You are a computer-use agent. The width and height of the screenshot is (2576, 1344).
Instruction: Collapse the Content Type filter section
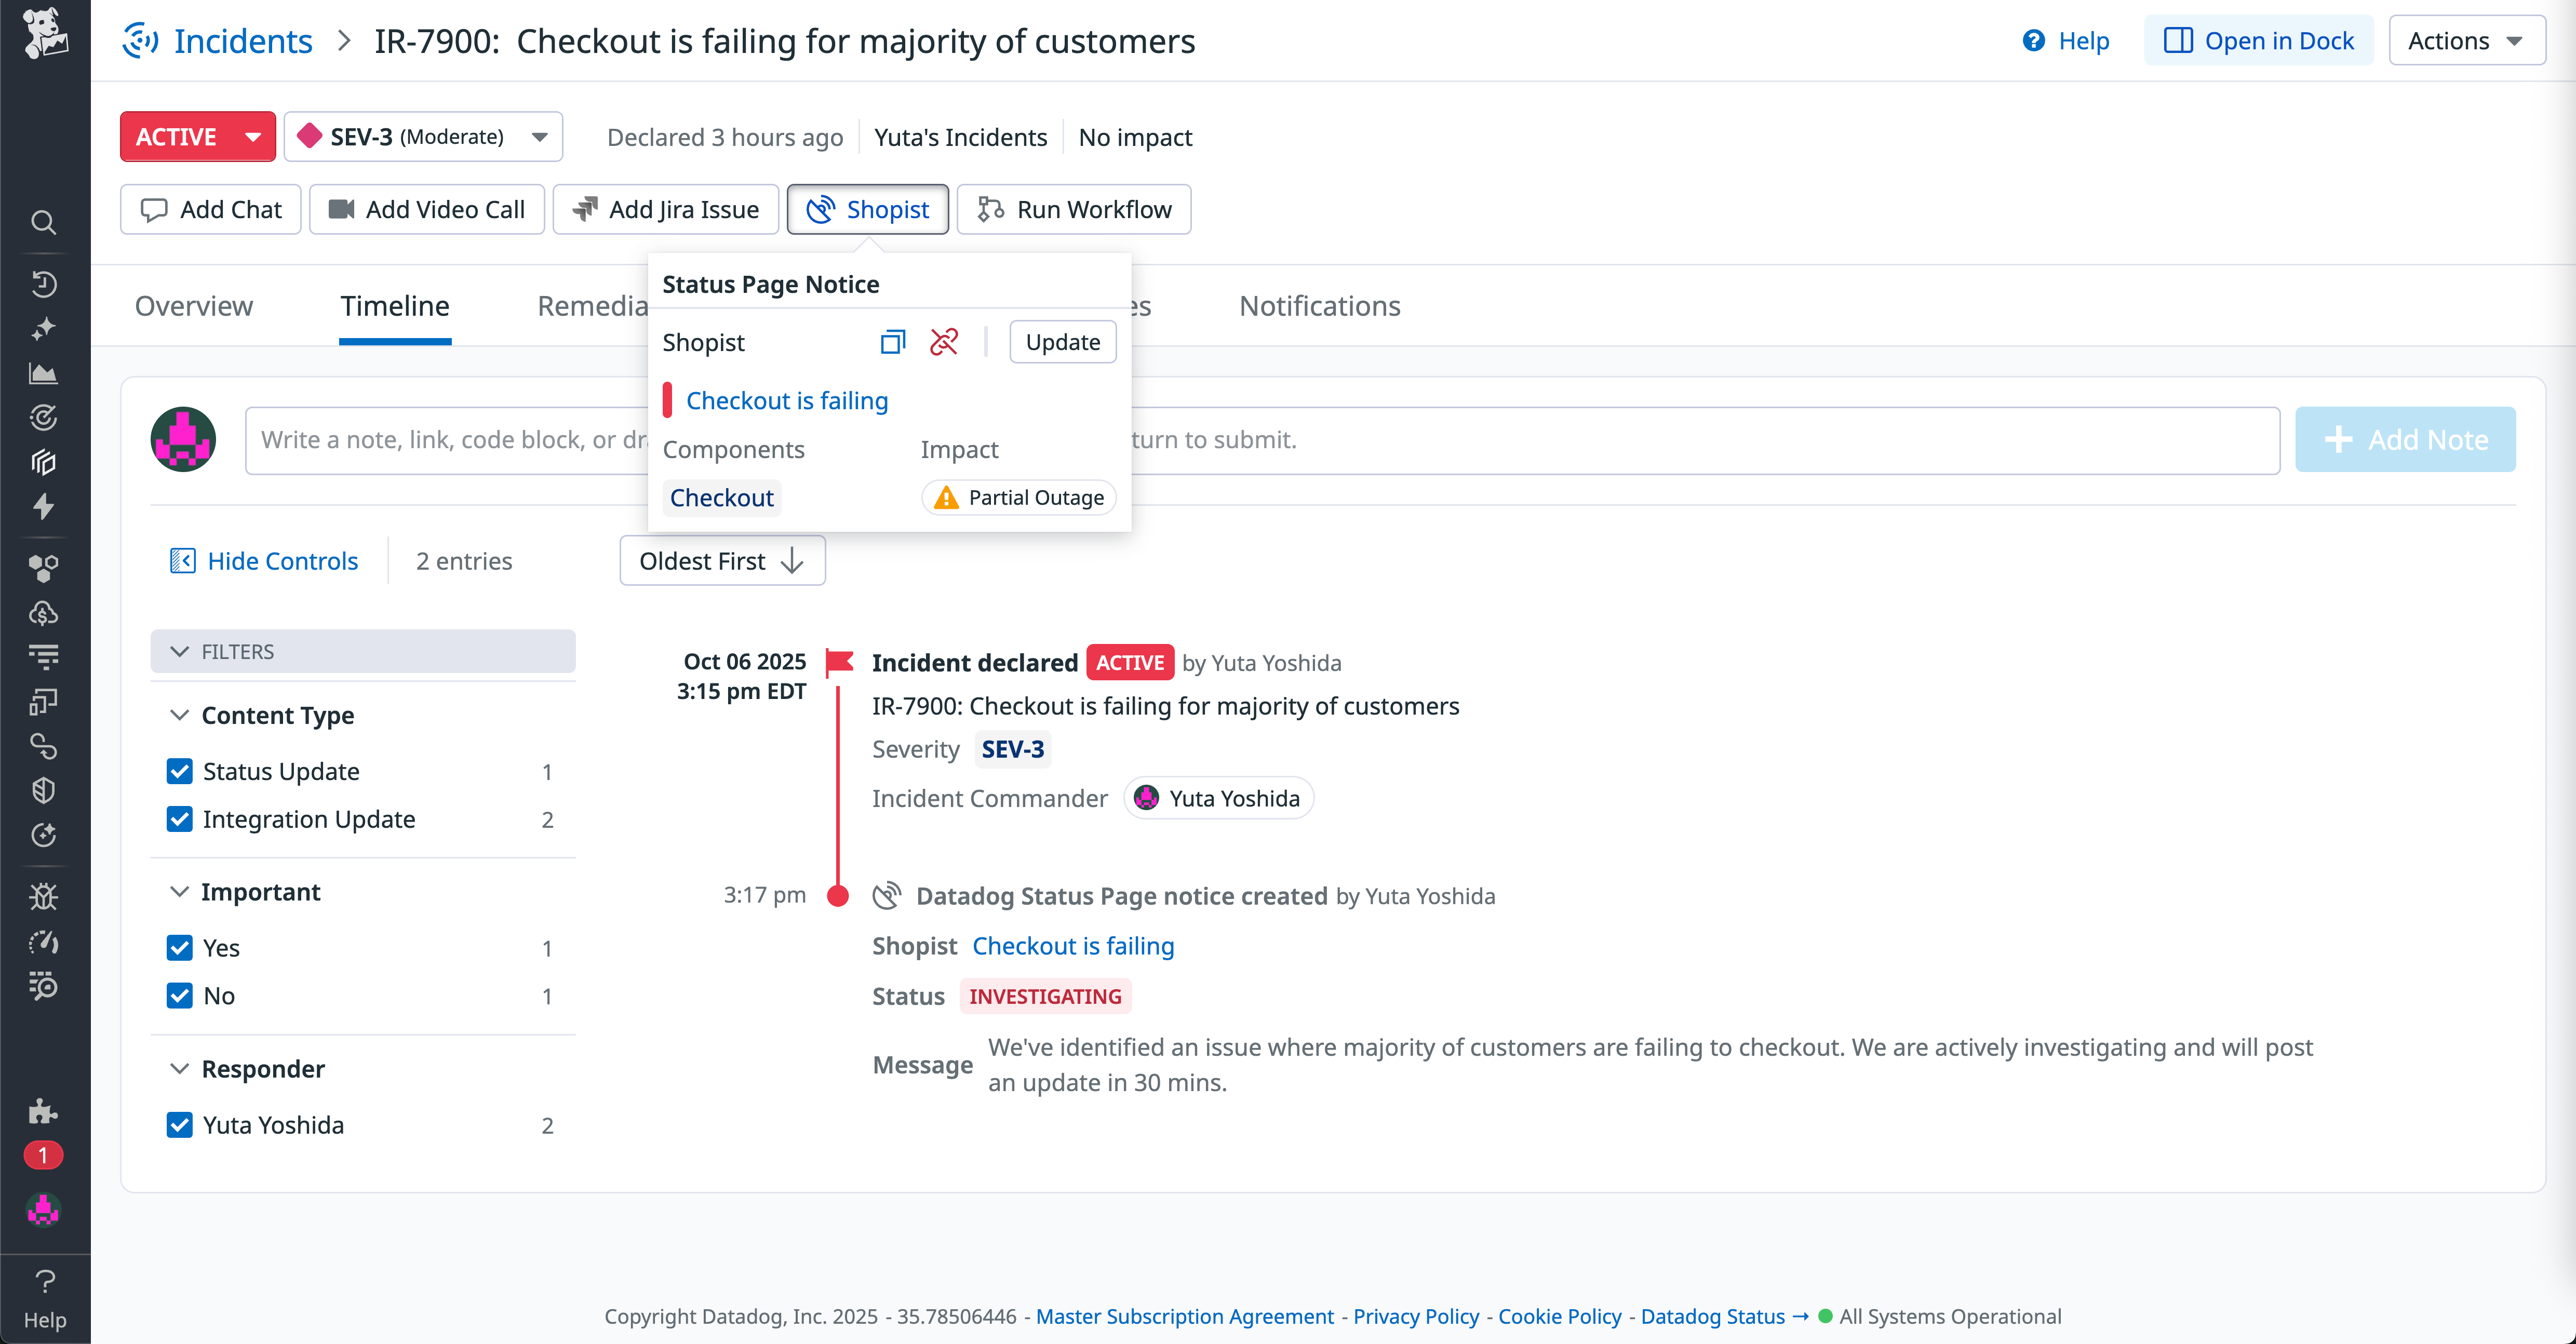coord(180,715)
